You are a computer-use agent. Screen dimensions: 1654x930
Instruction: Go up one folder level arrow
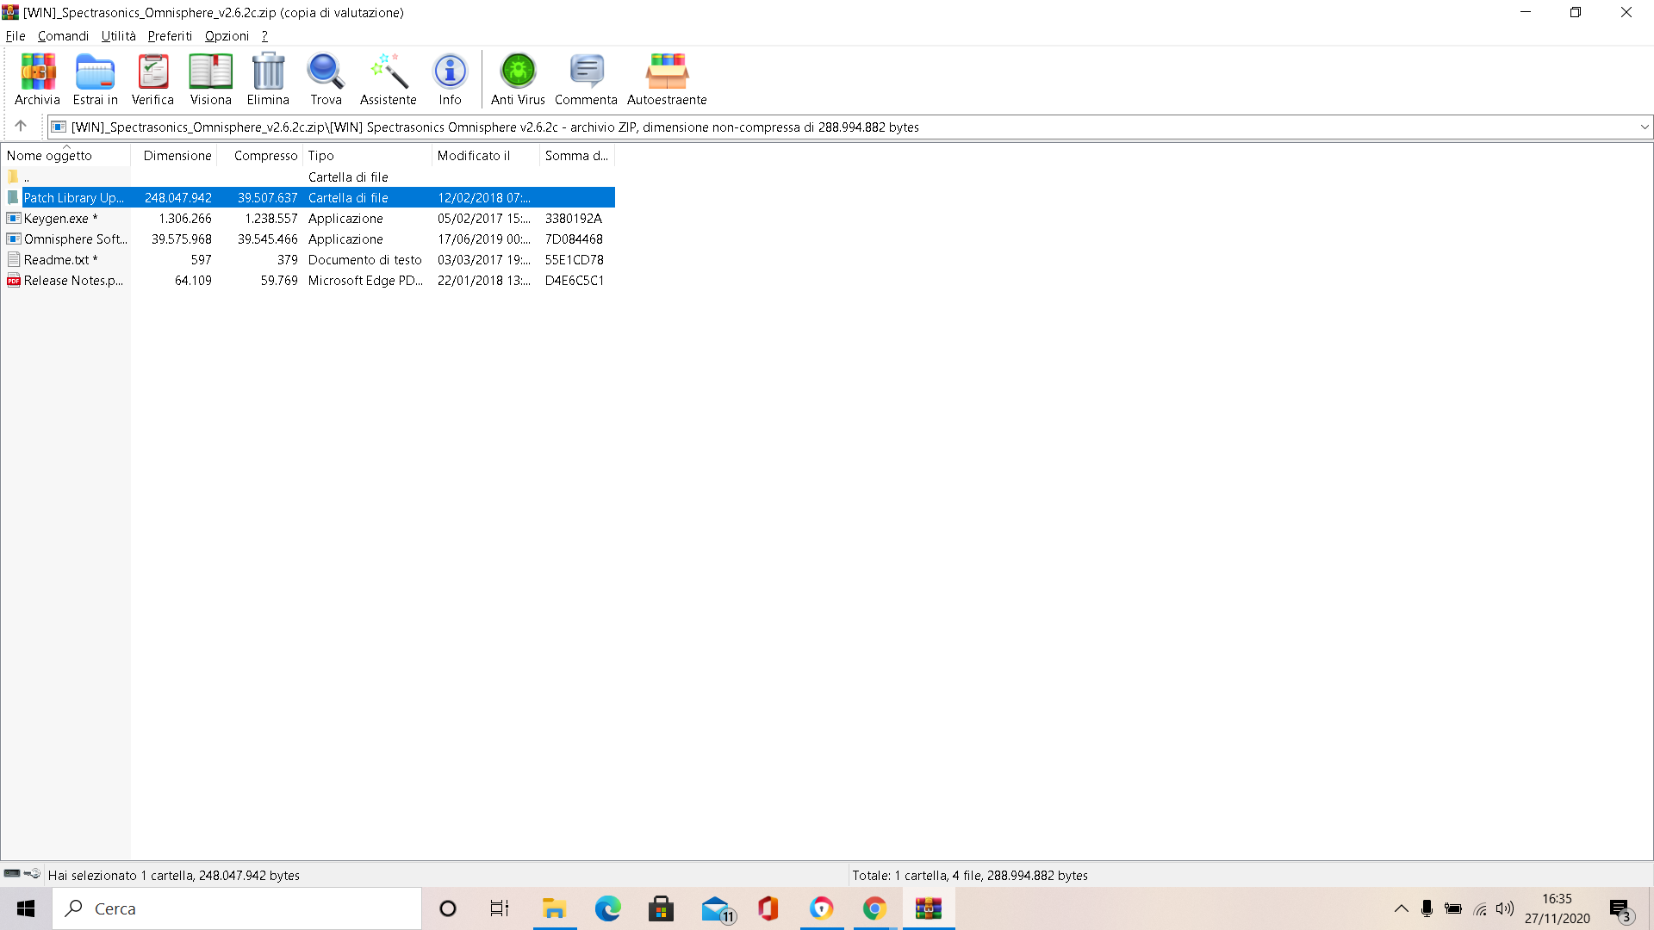(21, 126)
